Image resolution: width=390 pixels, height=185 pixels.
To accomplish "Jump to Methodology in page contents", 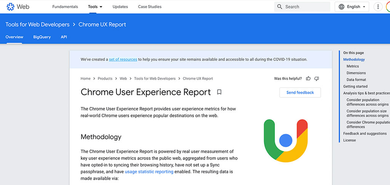I will click(354, 59).
